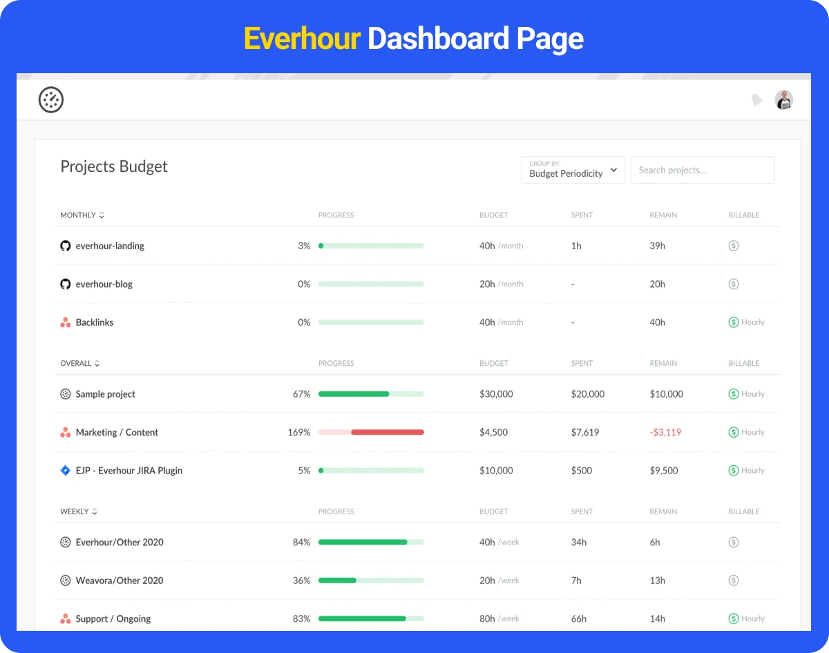Open the Weavora/Other 2020 project
Viewport: 829px width, 653px height.
(120, 581)
